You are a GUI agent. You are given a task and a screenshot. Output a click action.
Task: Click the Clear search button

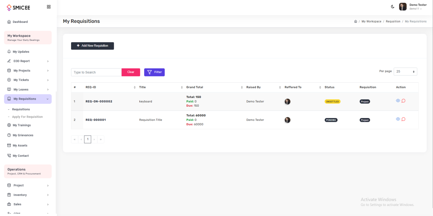click(131, 72)
